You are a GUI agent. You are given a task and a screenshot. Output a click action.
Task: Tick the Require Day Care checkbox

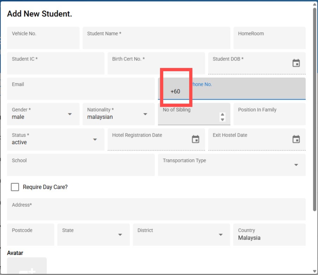(15, 187)
